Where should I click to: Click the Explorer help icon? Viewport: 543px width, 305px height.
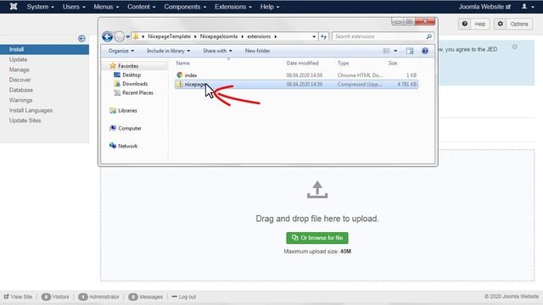pyautogui.click(x=425, y=51)
